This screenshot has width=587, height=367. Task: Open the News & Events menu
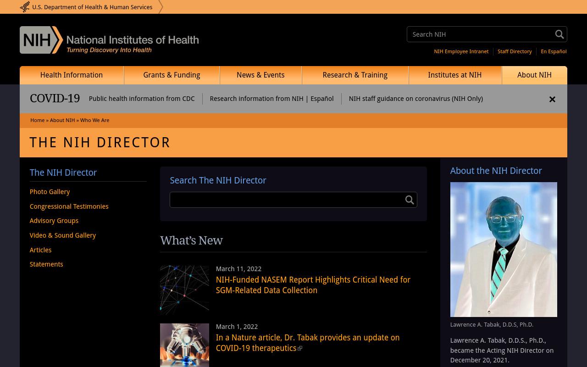[260, 75]
